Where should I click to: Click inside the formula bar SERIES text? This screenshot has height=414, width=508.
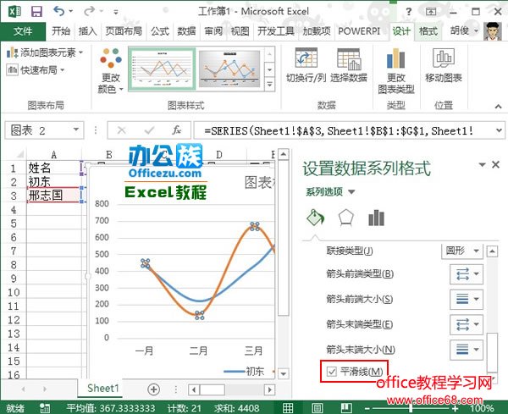click(338, 131)
